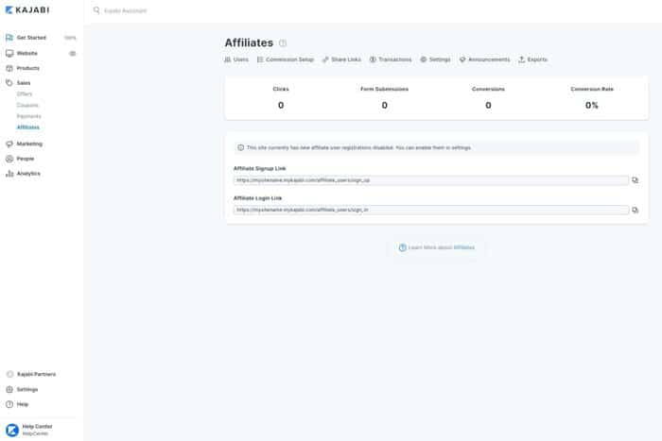
Task: Click the Users tab people icon
Action: click(228, 59)
